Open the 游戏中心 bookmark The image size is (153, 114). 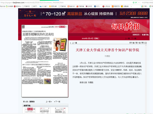17,6
